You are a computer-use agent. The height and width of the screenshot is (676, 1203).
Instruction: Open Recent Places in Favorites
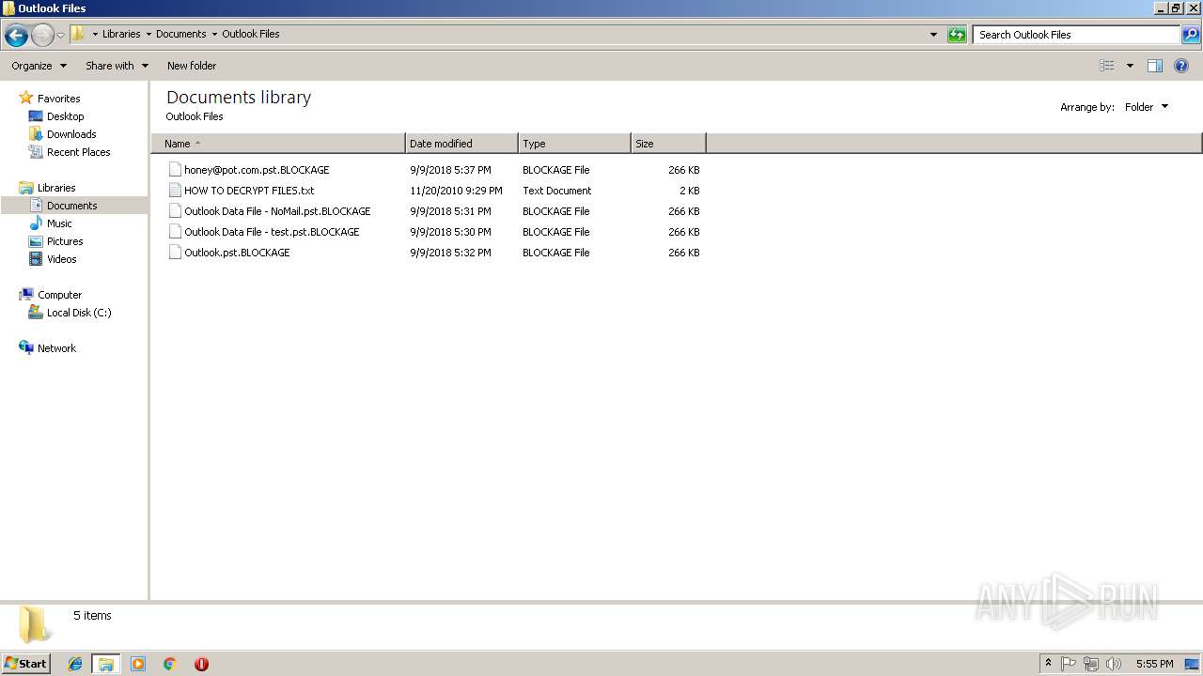coord(78,152)
